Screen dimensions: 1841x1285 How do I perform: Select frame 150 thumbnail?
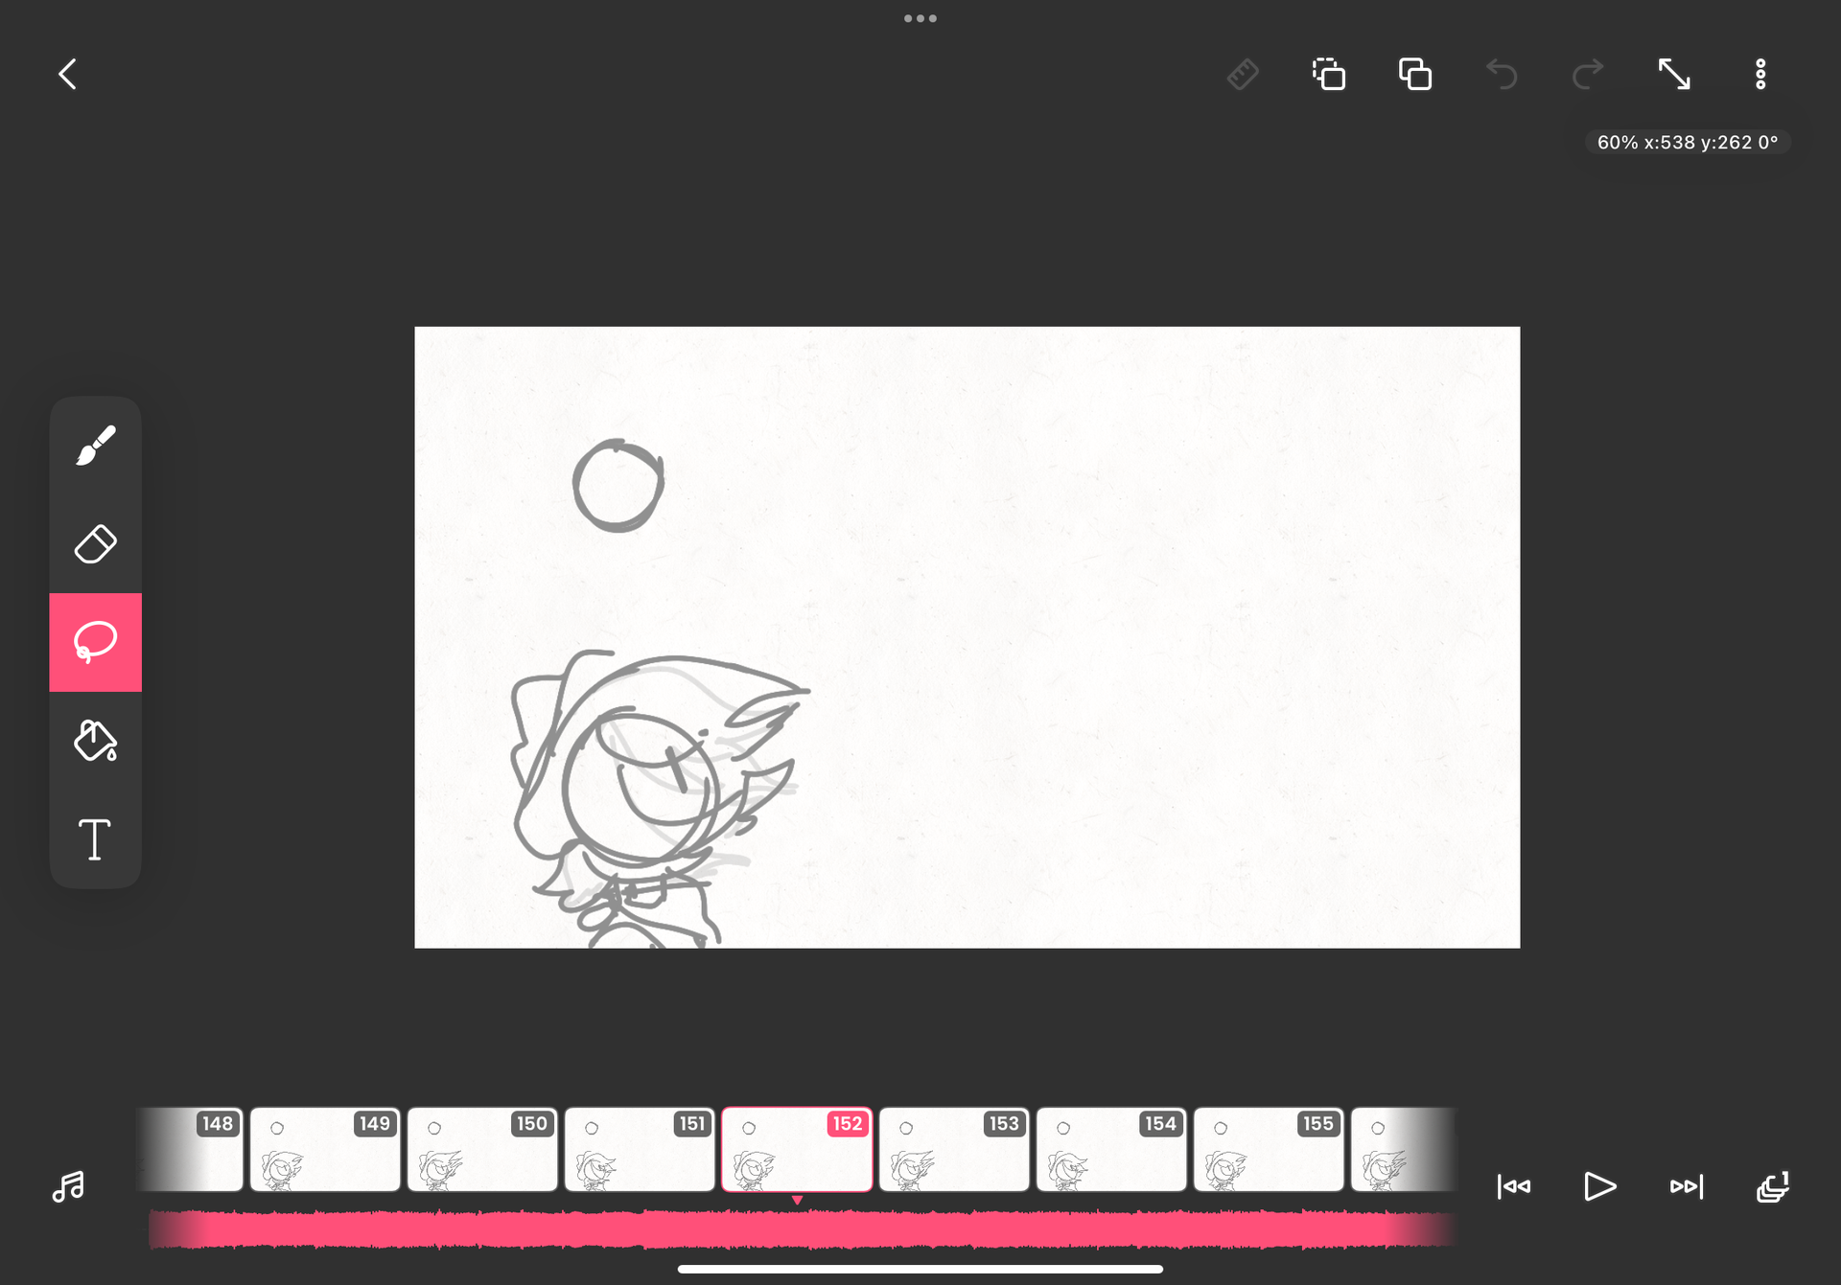tap(482, 1150)
